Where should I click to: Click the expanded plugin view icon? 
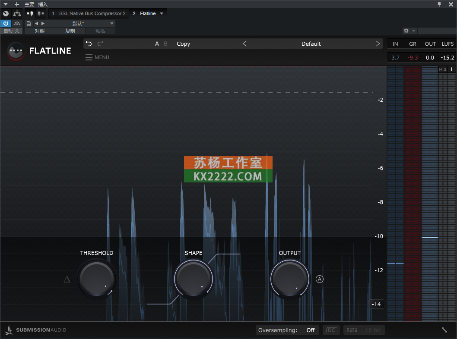(x=30, y=13)
